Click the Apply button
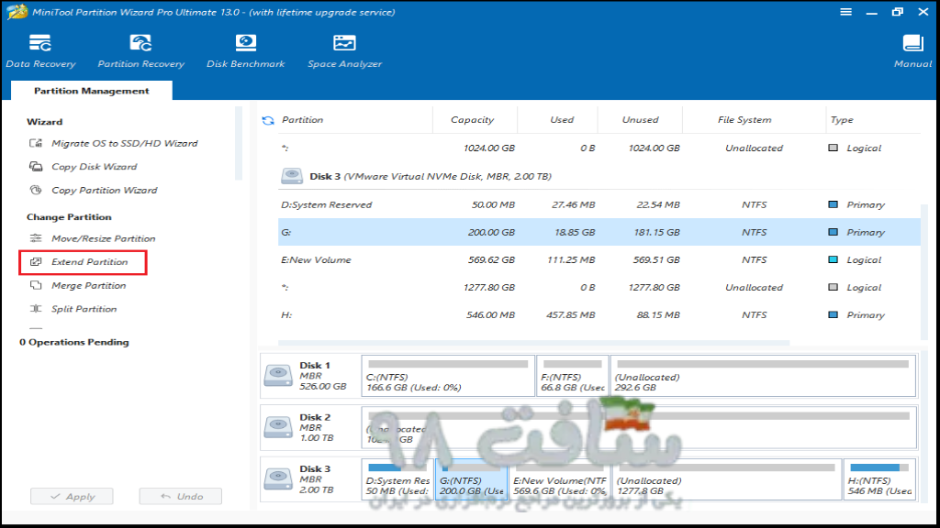The image size is (940, 528). 72,496
